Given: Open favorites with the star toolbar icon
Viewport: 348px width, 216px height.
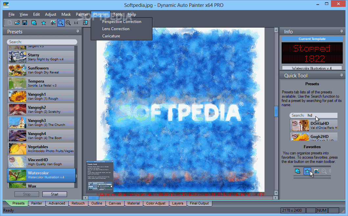Looking at the screenshot, I should click(44, 23).
